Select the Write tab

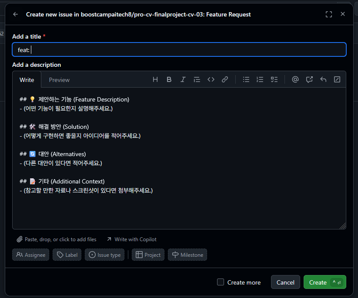pos(27,80)
